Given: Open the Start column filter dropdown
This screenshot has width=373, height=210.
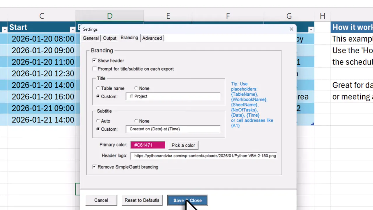Looking at the screenshot, I should [72, 29].
